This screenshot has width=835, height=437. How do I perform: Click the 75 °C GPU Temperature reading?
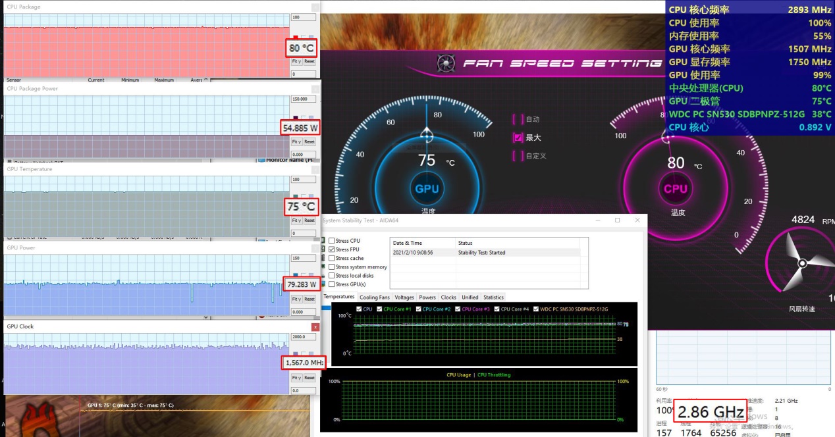[302, 207]
